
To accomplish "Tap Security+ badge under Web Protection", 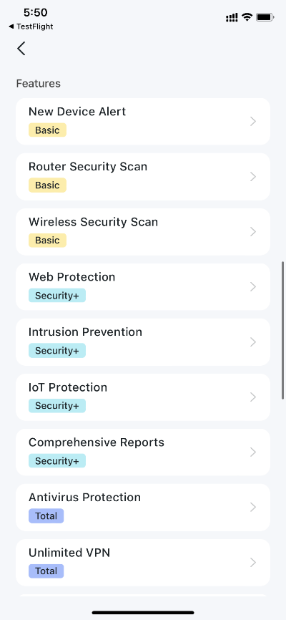I will [x=57, y=296].
